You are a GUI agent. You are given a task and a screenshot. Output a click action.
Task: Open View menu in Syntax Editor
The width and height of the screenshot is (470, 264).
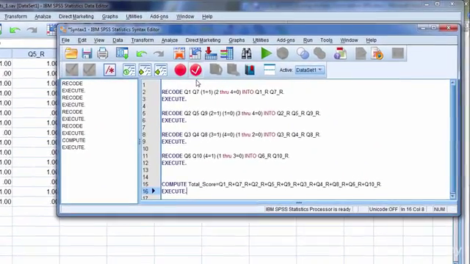coord(99,40)
